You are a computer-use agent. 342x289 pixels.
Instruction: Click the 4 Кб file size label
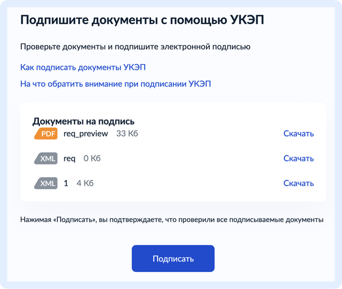tap(85, 183)
